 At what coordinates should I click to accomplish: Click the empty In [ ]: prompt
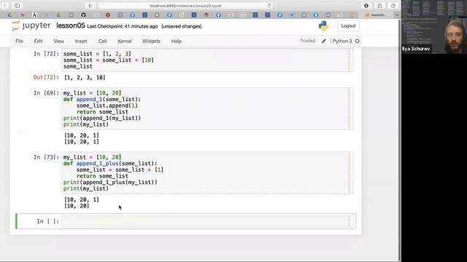[47, 221]
